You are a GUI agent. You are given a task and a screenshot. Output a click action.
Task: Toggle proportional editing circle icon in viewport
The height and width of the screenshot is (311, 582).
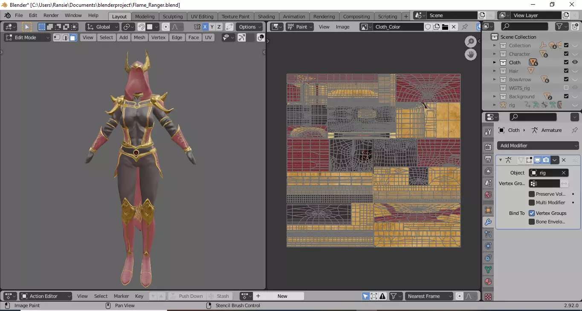pyautogui.click(x=166, y=27)
